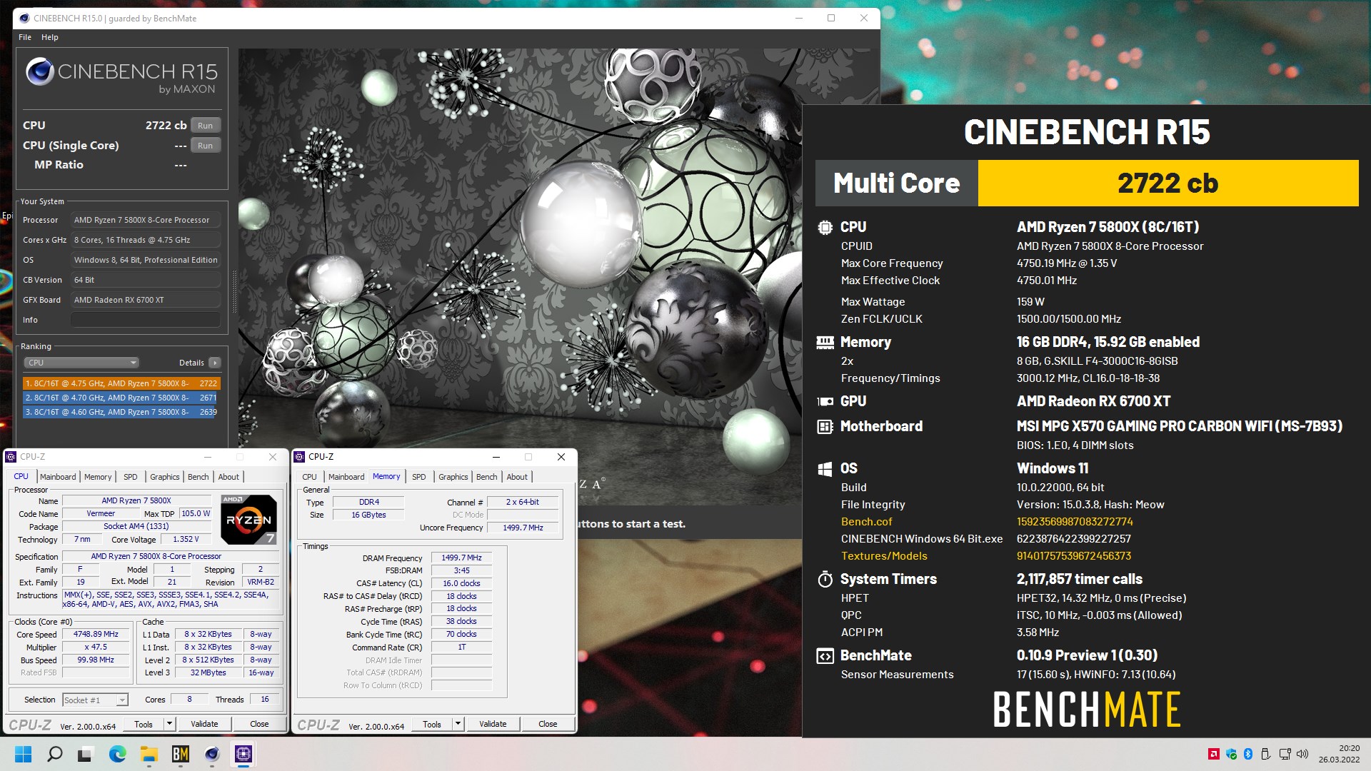The image size is (1371, 771).
Task: Open the Windows Start menu
Action: pos(24,754)
